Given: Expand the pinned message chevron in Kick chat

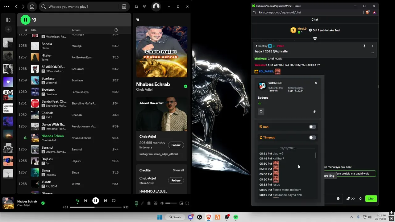Looking at the screenshot, I should click(x=372, y=52).
